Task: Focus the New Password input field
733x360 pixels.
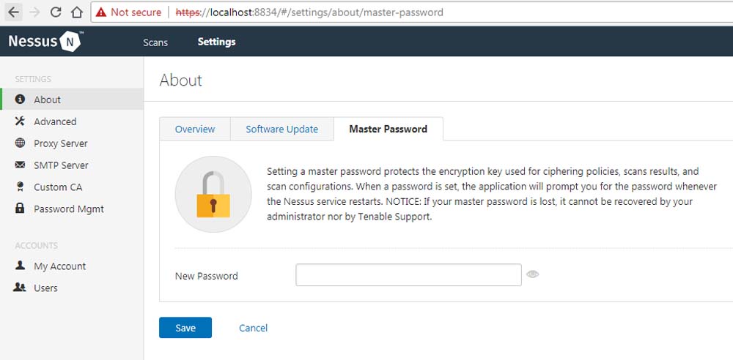Action: 408,275
